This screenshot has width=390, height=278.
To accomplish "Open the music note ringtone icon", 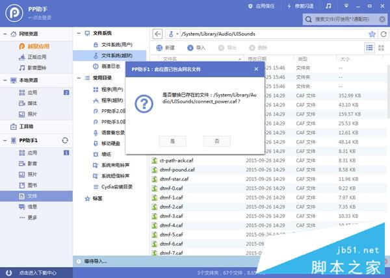I will [x=328, y=6].
